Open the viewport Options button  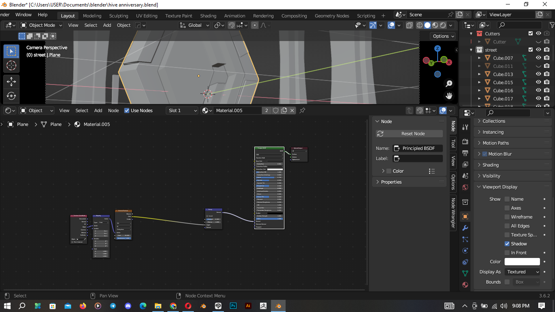pyautogui.click(x=443, y=36)
